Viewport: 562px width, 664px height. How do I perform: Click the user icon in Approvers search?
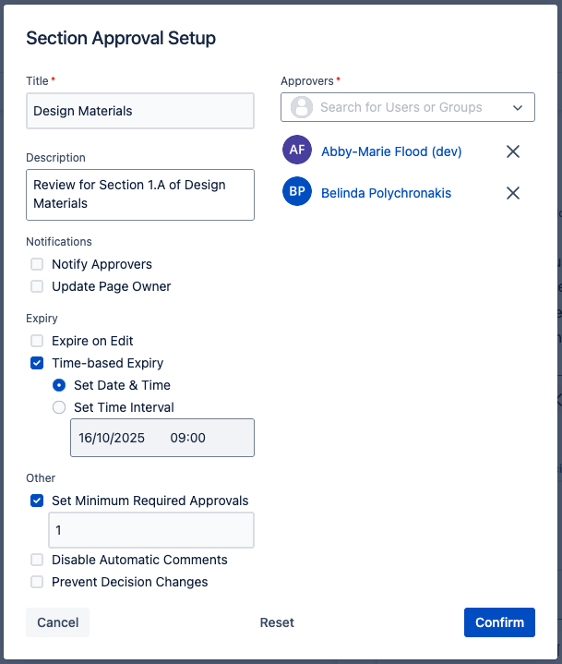[x=302, y=107]
